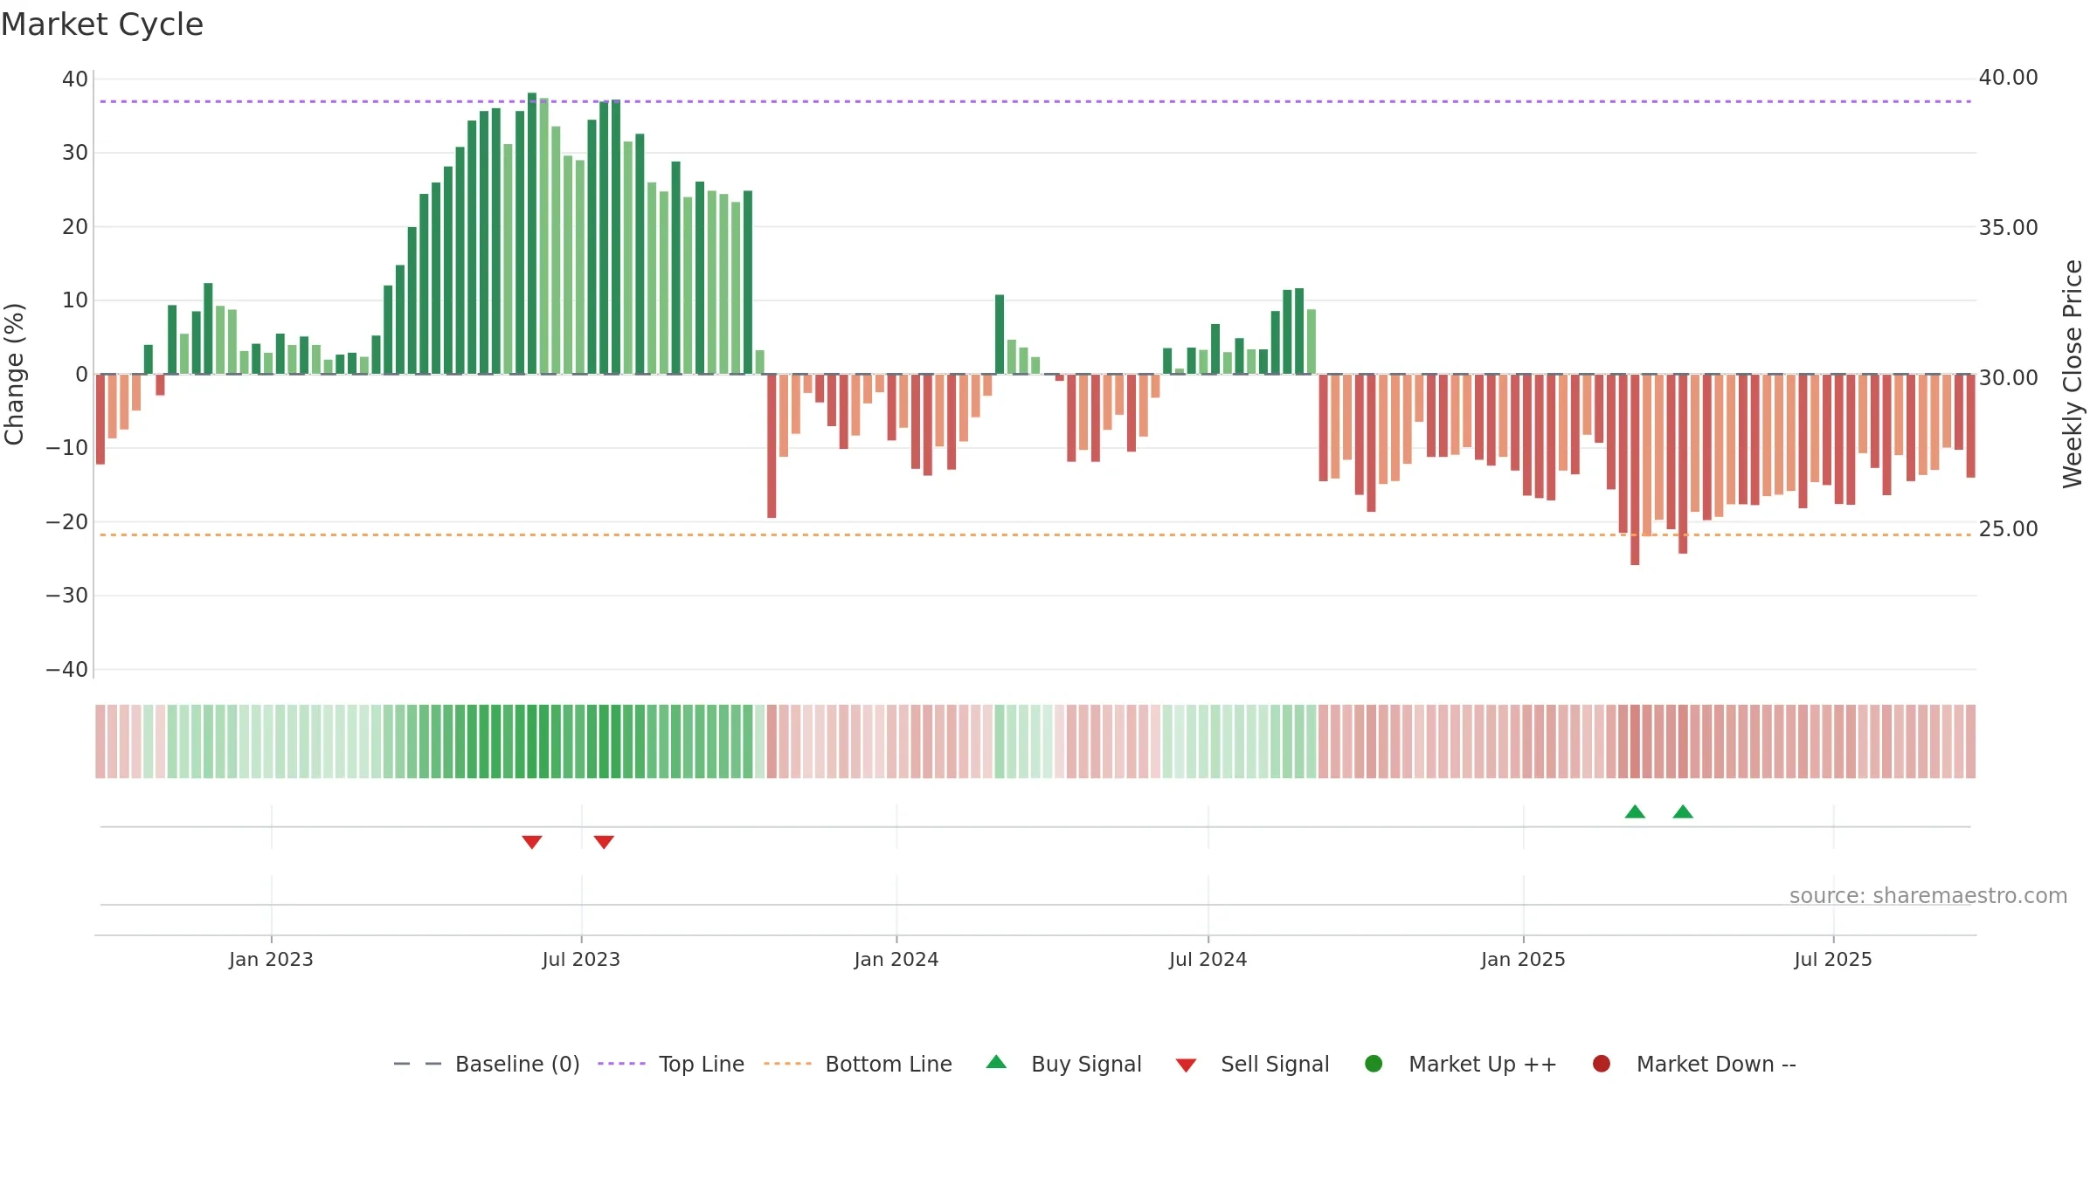This screenshot has height=1179, width=2097.
Task: Click the 10 left axis tick label
Action: click(x=75, y=300)
